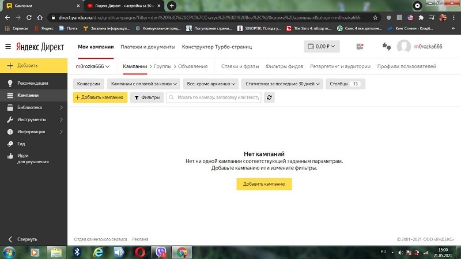Screen dimensions: 461x259
Task: Go back in browser
Action: point(7,18)
